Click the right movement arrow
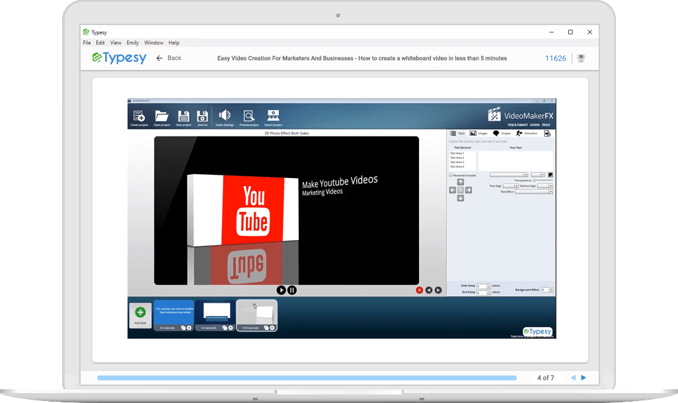 click(469, 190)
